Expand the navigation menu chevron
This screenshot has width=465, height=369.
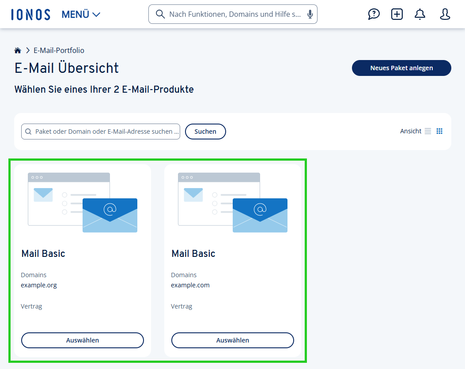click(95, 15)
